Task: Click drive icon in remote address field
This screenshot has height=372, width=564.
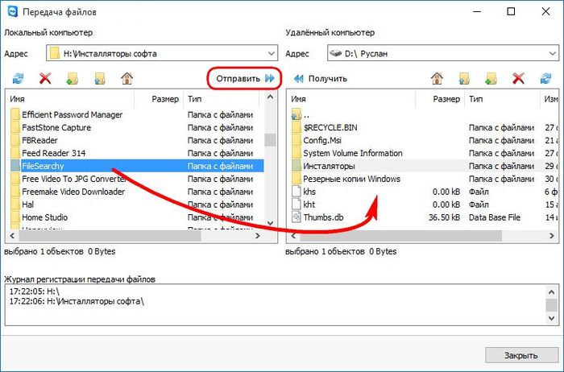Action: coord(335,54)
